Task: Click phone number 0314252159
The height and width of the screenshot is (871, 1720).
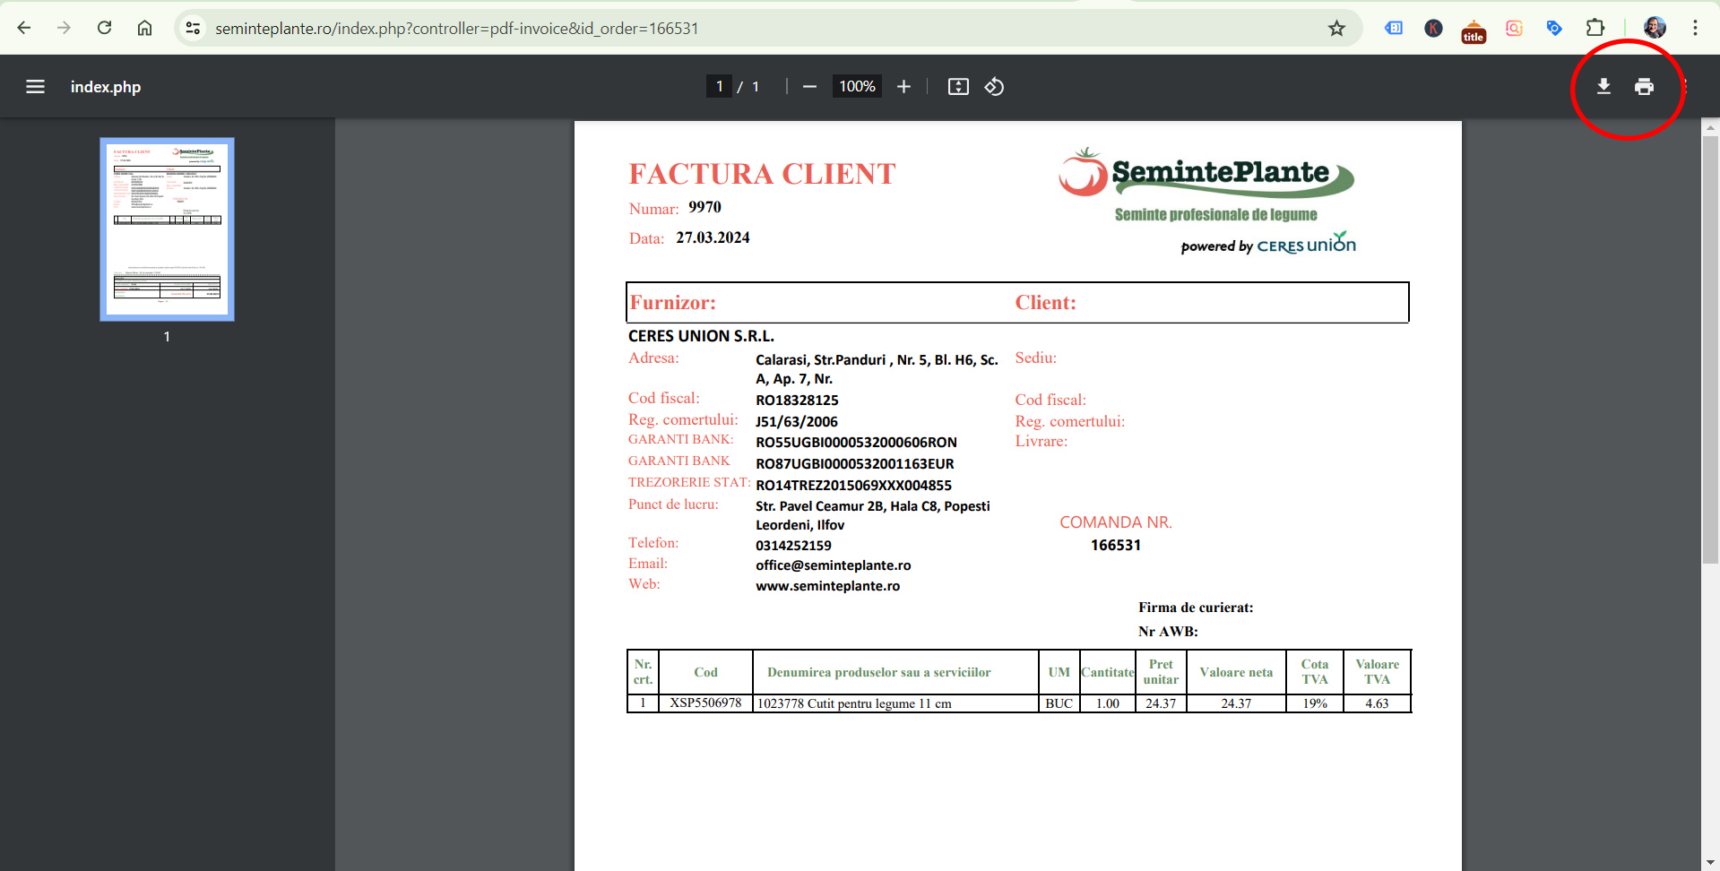Action: 793,546
